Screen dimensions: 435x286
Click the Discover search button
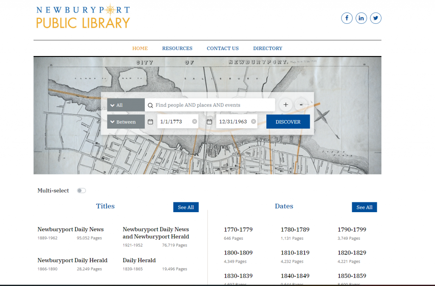[x=288, y=121]
